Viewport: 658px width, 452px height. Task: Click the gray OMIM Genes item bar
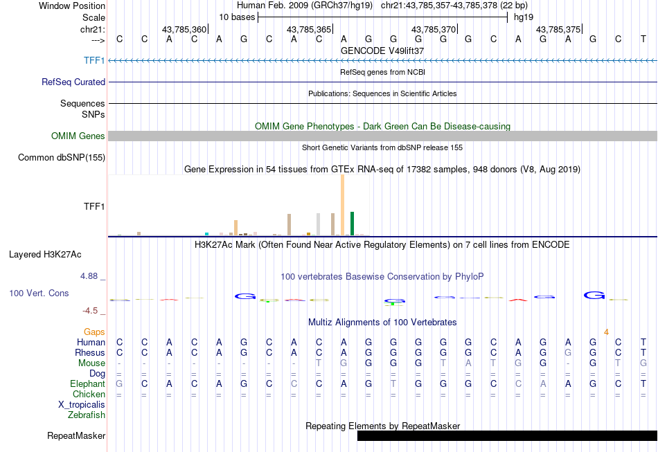click(x=382, y=136)
